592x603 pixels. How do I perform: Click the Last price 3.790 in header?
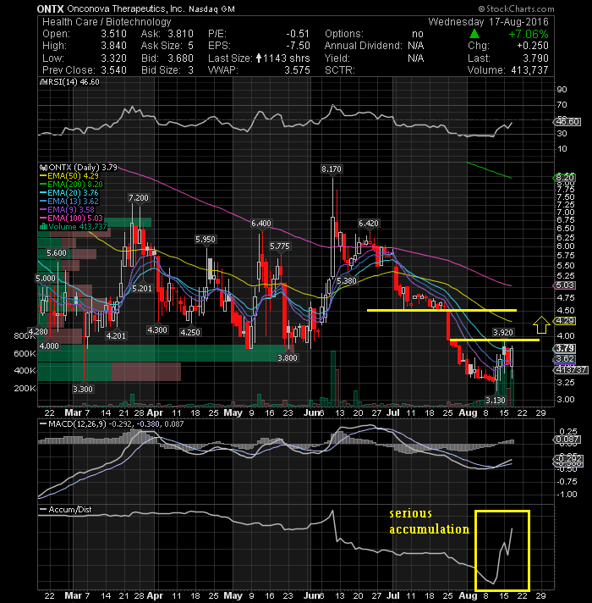pyautogui.click(x=536, y=58)
